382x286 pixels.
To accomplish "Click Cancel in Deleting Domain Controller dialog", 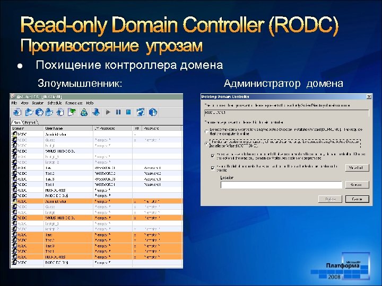I will click(357, 199).
